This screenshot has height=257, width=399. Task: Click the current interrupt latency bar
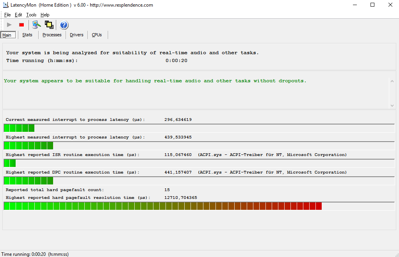pyautogui.click(x=199, y=128)
